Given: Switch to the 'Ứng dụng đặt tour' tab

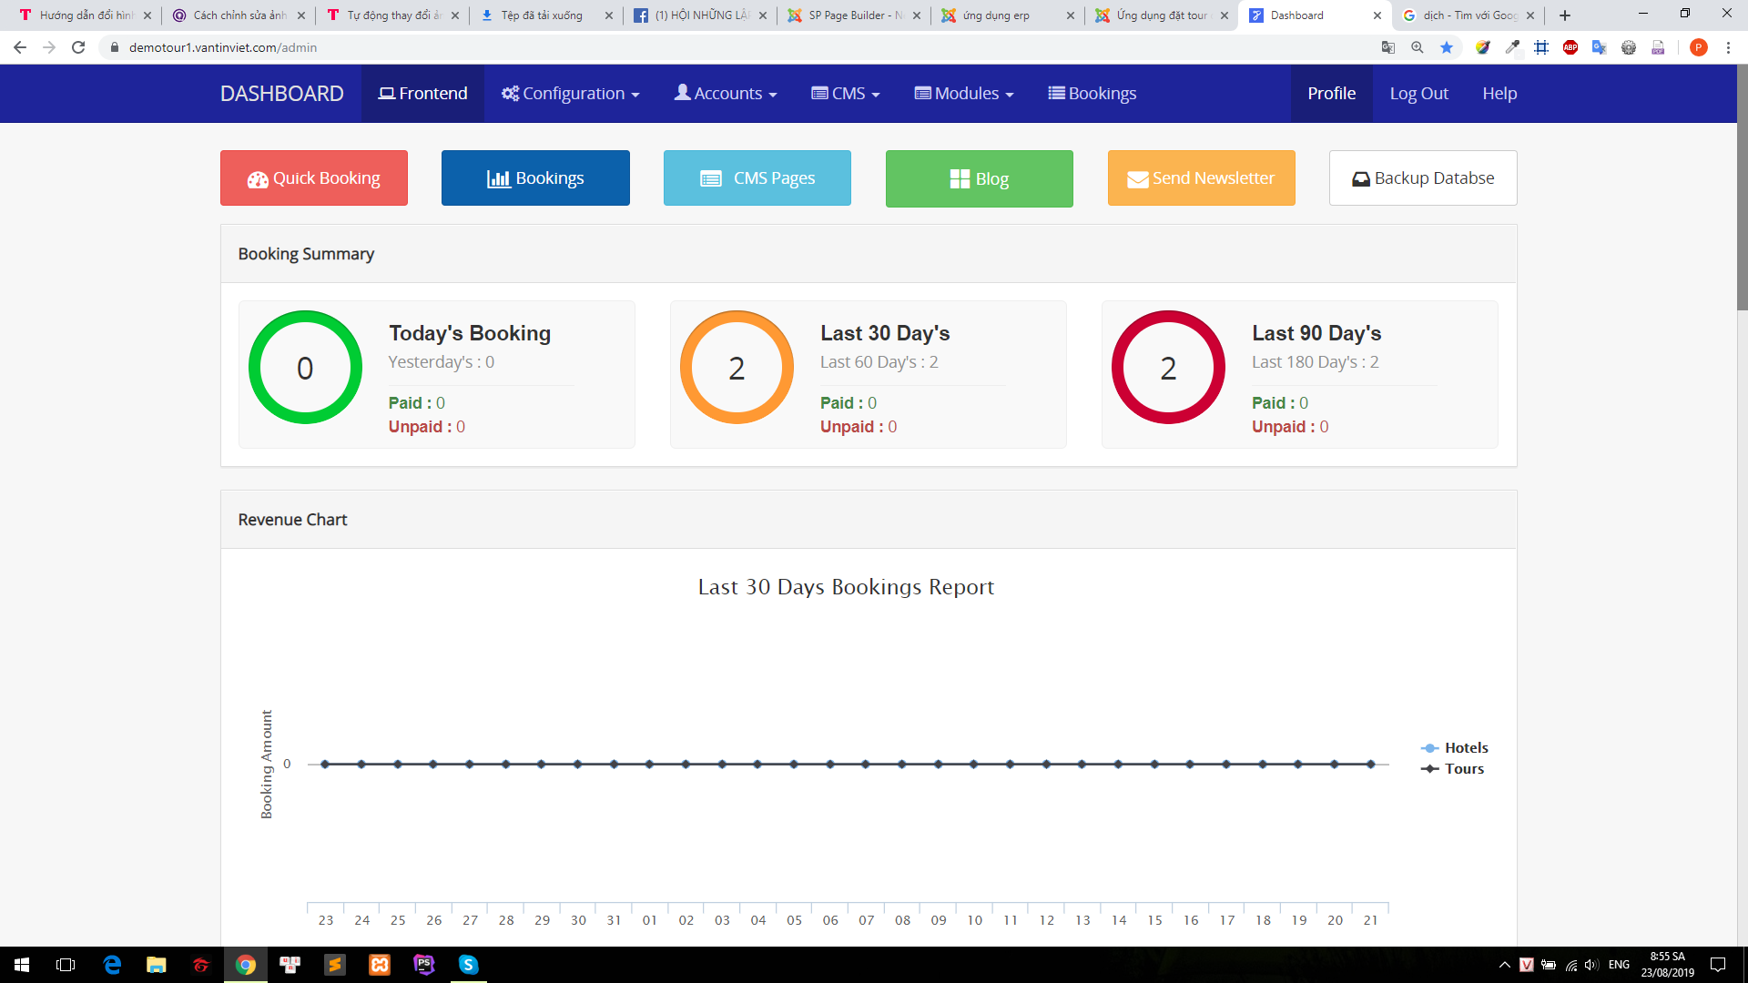Looking at the screenshot, I should (x=1161, y=15).
